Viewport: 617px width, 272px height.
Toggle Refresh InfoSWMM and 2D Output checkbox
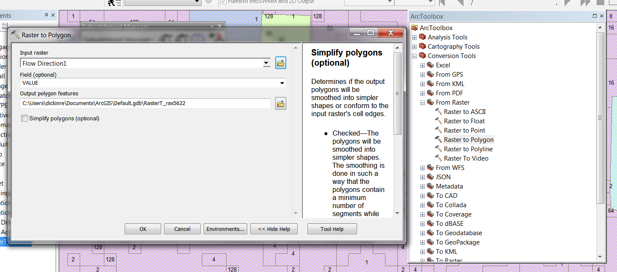[x=223, y=2]
